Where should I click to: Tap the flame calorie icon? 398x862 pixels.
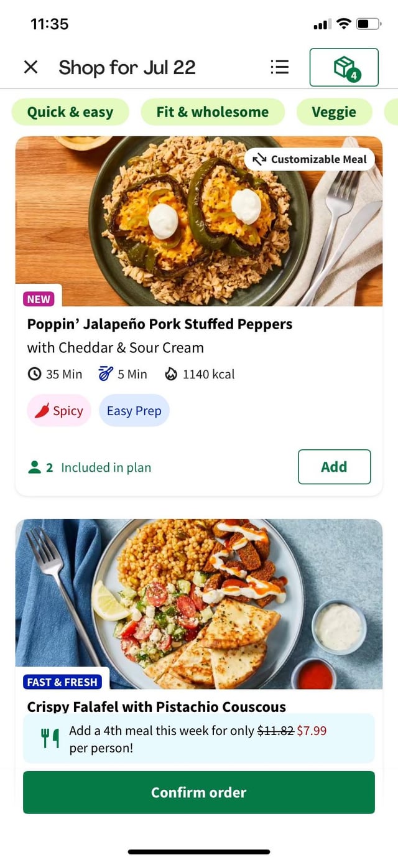coord(171,374)
